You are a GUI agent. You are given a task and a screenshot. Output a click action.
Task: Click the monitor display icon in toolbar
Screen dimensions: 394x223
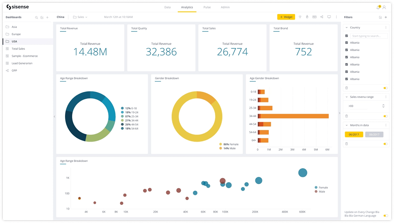pyautogui.click(x=329, y=17)
